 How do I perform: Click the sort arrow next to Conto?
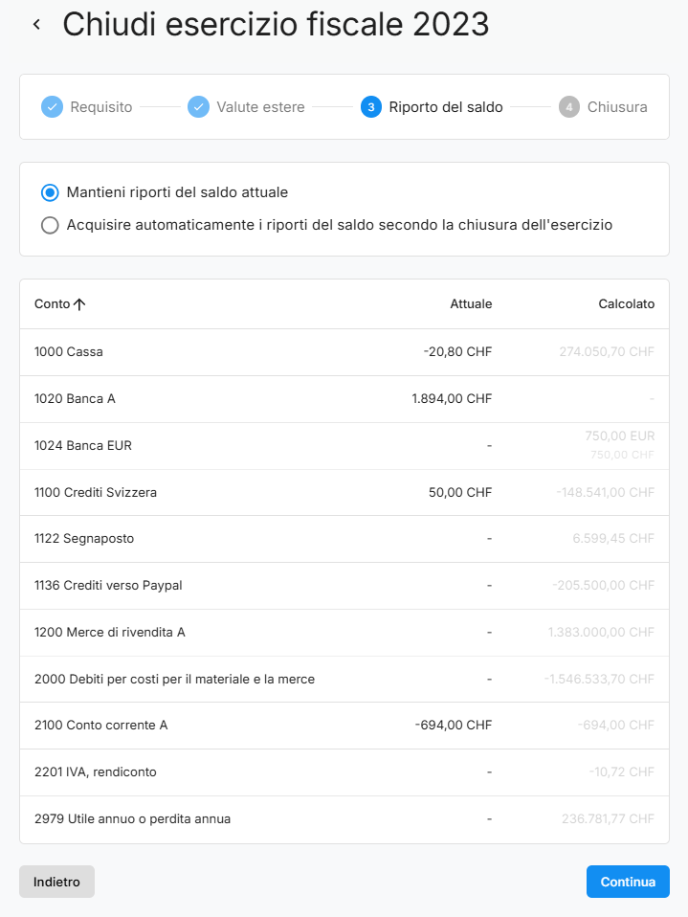pyautogui.click(x=79, y=304)
